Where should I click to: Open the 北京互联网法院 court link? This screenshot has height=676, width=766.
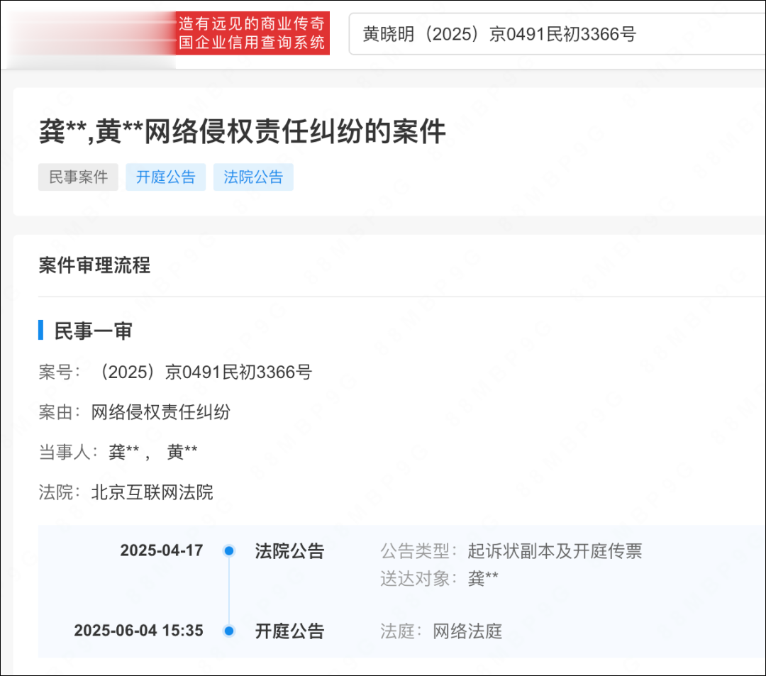(x=152, y=492)
